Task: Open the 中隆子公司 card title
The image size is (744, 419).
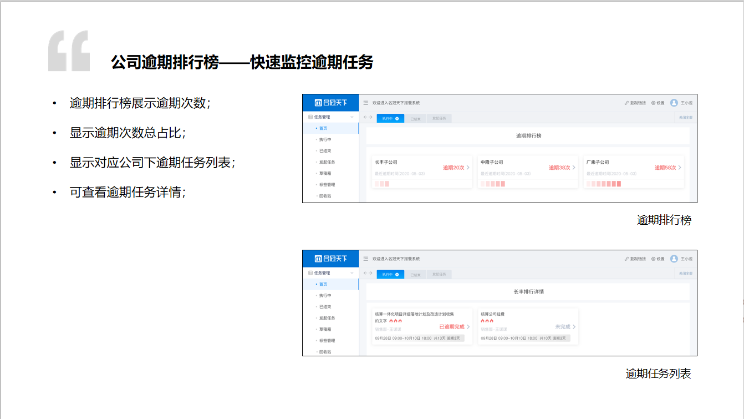Action: click(492, 163)
